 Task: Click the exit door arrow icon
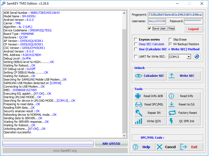(x=183, y=147)
